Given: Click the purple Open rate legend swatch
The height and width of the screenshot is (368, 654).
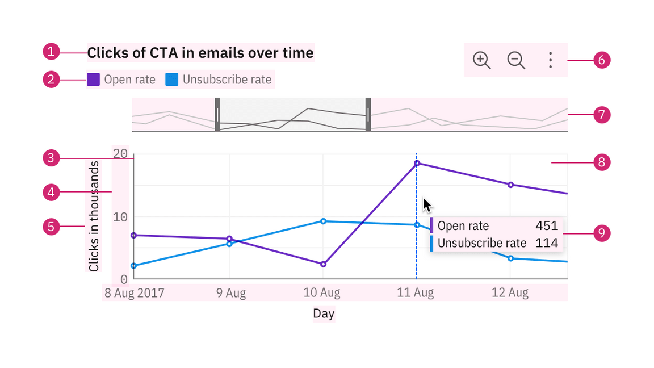Looking at the screenshot, I should (93, 80).
